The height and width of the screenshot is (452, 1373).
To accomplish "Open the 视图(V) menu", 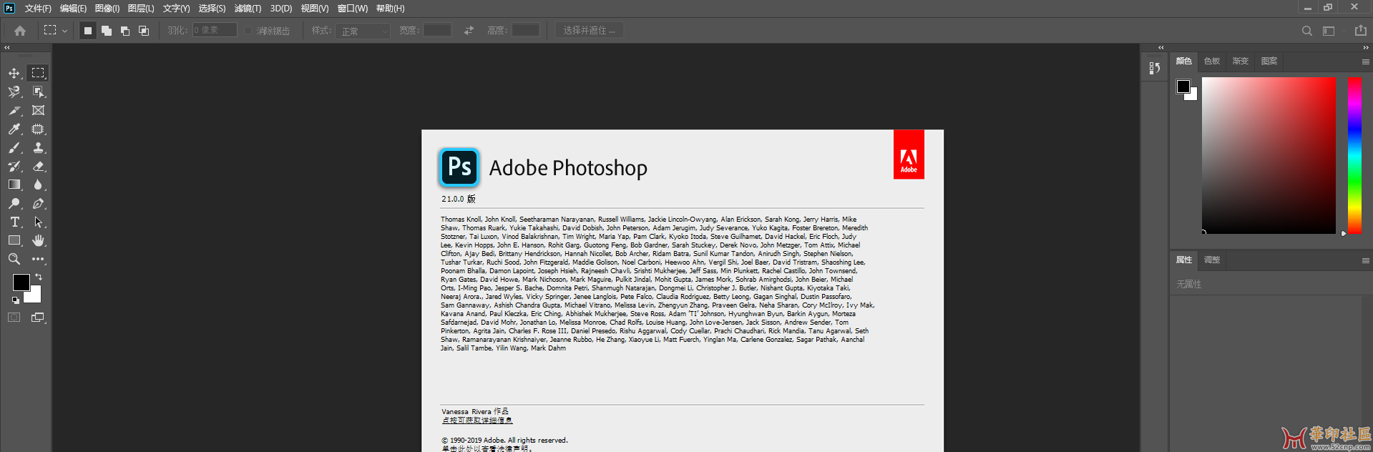I will 315,9.
